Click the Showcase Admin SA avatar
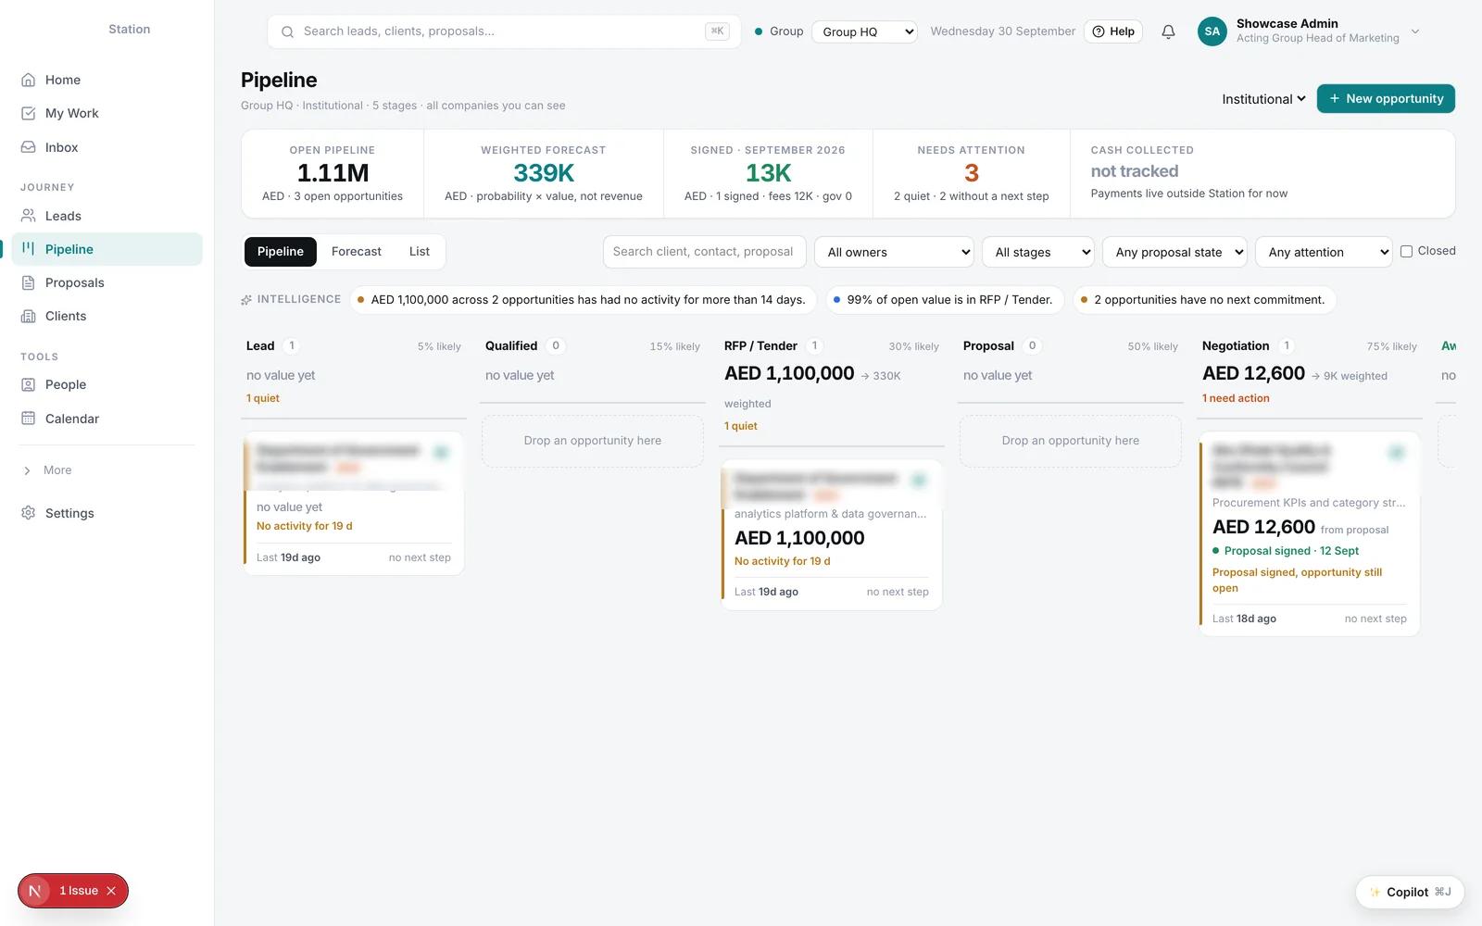The height and width of the screenshot is (926, 1482). click(1212, 31)
